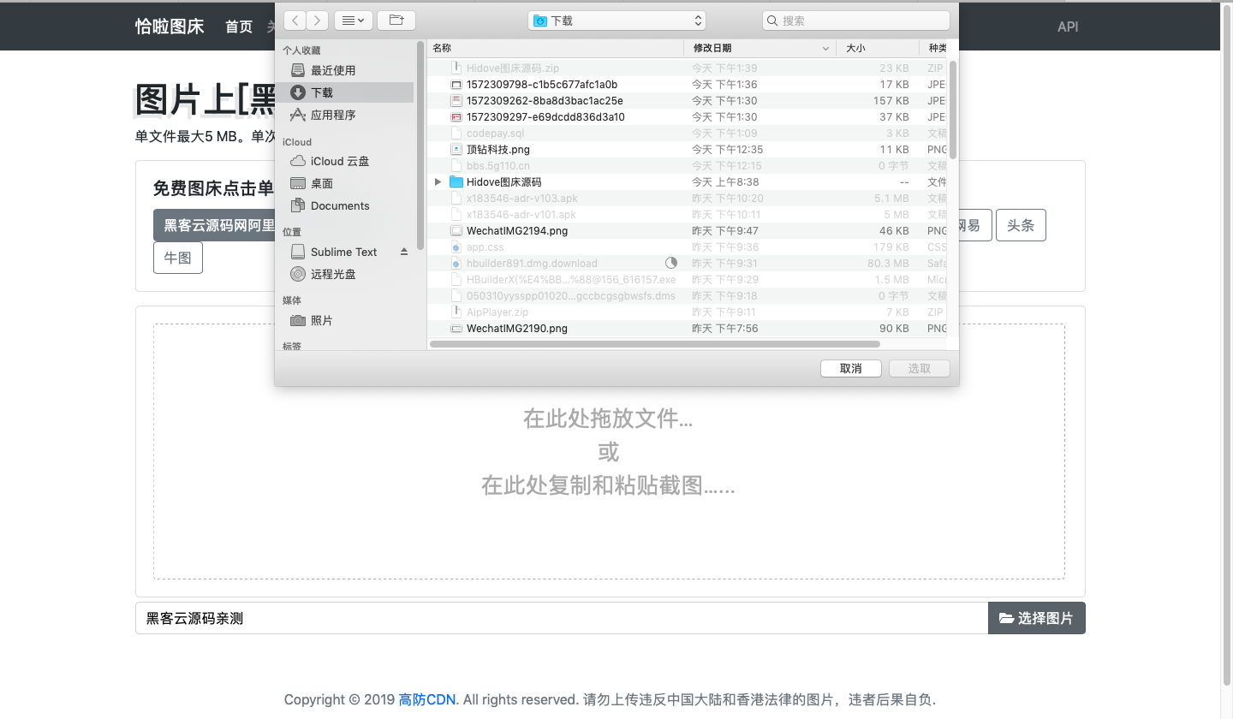
Task: Click the back navigation arrow in file dialog
Action: (295, 21)
